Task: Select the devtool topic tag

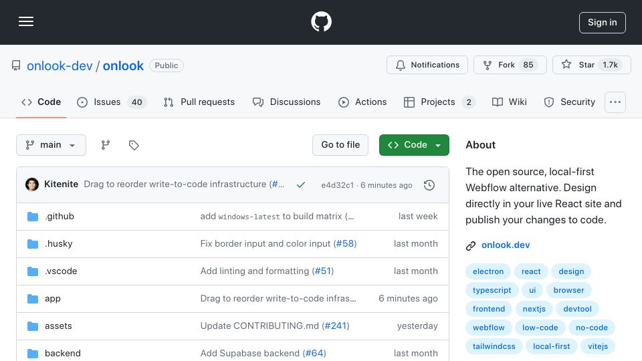Action: (577, 309)
